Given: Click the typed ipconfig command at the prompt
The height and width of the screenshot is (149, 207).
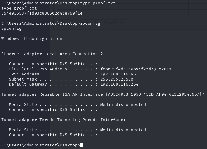Looking at the screenshot, I should [90, 23].
